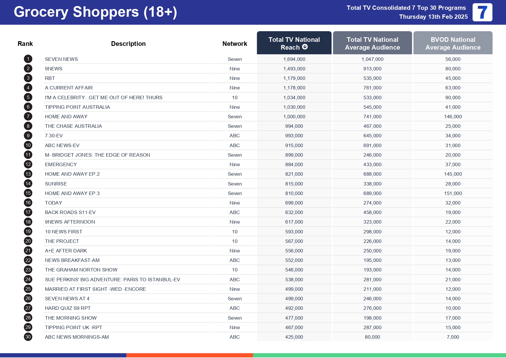Click the rank 7 circle badge
The height and width of the screenshot is (358, 506).
[28, 117]
